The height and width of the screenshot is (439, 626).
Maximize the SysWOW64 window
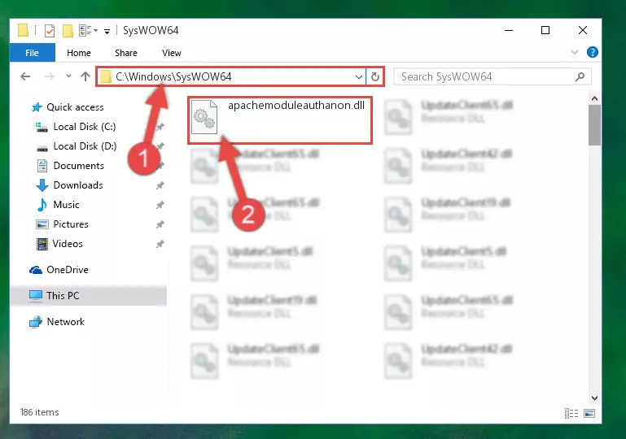pos(545,30)
